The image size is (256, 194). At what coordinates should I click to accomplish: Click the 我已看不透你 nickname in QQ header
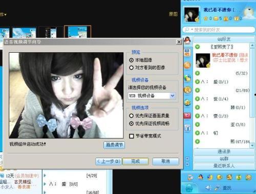(218, 10)
